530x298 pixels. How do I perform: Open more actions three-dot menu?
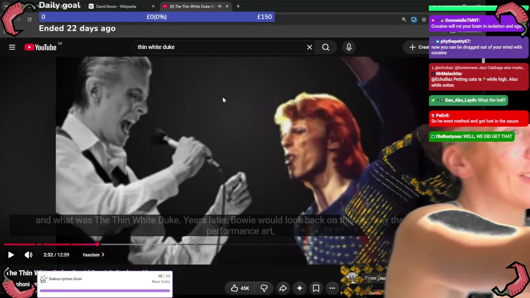coord(332,288)
